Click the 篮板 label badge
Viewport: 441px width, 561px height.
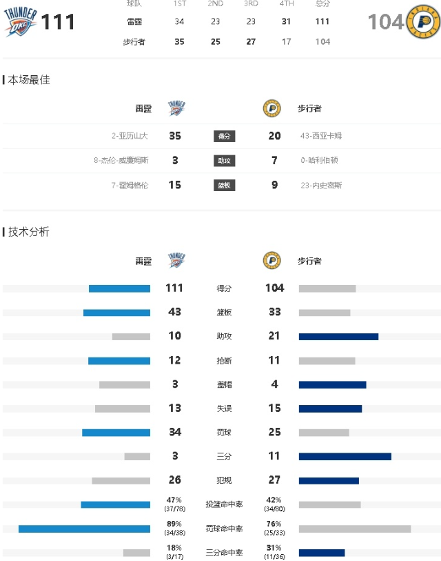point(225,186)
